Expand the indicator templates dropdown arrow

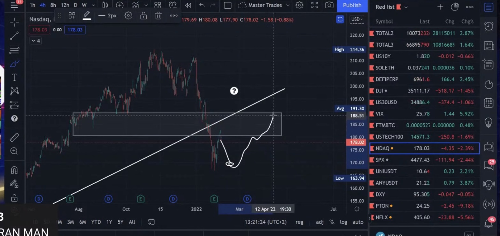(146, 5)
